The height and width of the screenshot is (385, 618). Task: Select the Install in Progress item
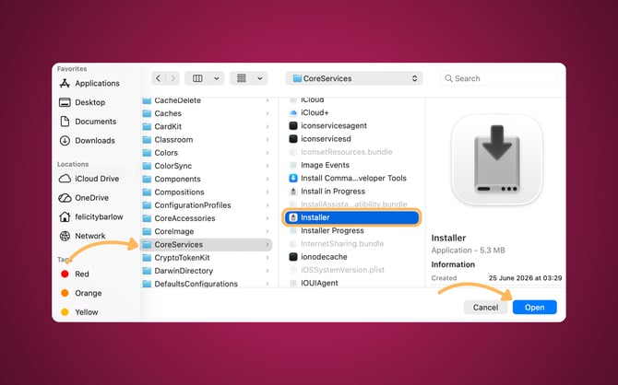(x=333, y=192)
